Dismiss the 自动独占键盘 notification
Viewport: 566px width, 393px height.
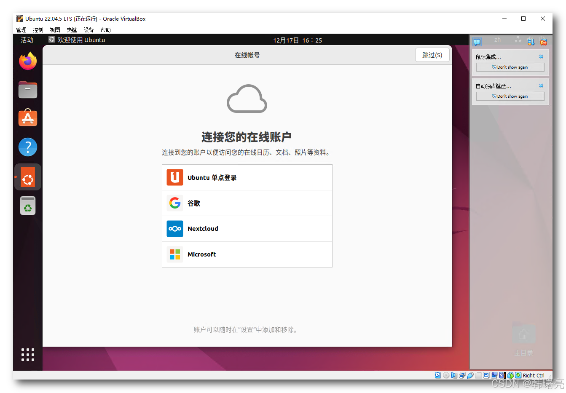tap(541, 85)
